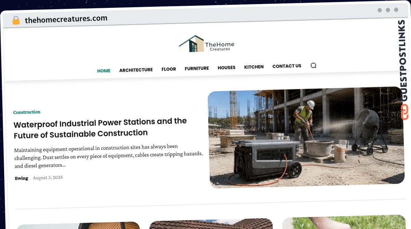This screenshot has height=229, width=411.
Task: Open the HOUSES menu item
Action: [x=227, y=68]
